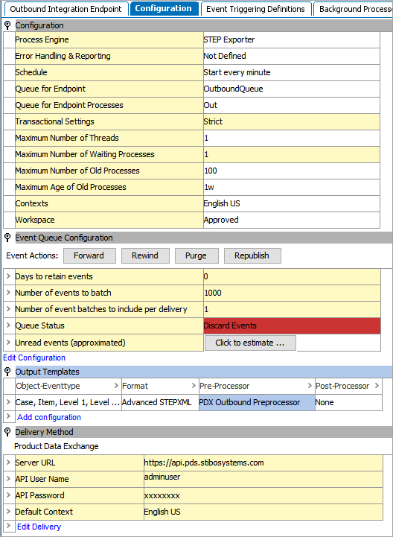Click the Contexts value English US
The height and width of the screenshot is (537, 393).
pos(291,203)
